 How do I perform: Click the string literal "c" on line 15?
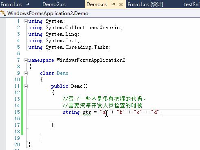pos(138,112)
